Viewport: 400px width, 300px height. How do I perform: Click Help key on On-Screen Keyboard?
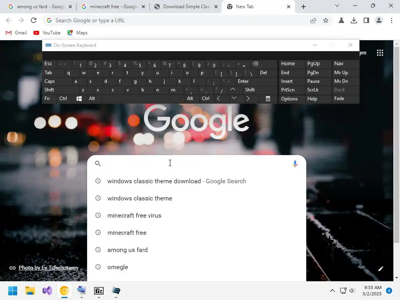point(318,99)
